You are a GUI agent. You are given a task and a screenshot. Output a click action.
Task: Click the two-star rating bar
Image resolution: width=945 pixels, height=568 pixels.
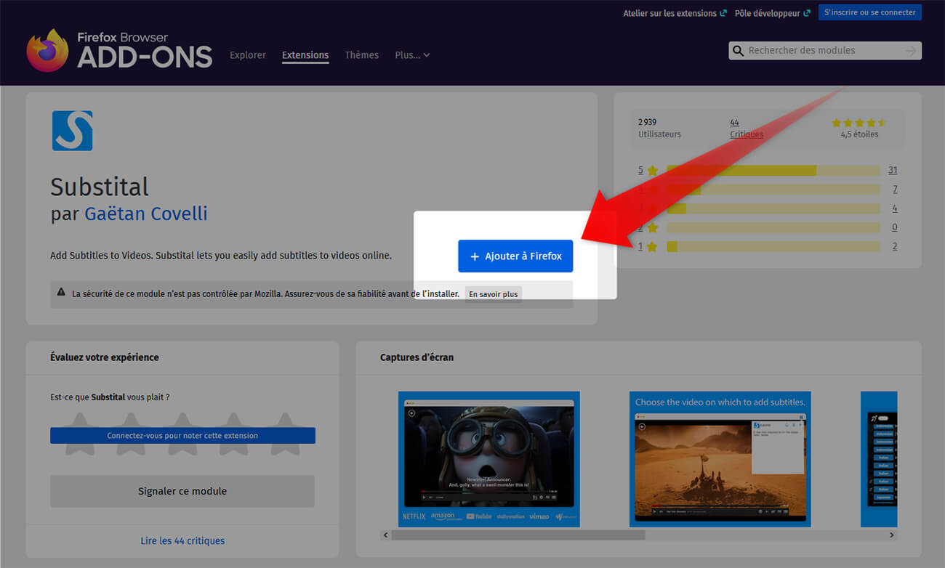773,227
